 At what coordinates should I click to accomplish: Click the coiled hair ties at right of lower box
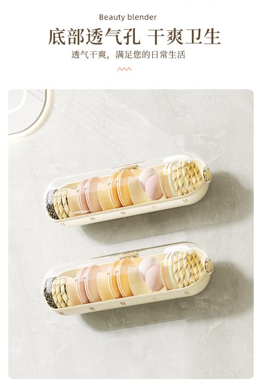click(x=188, y=268)
